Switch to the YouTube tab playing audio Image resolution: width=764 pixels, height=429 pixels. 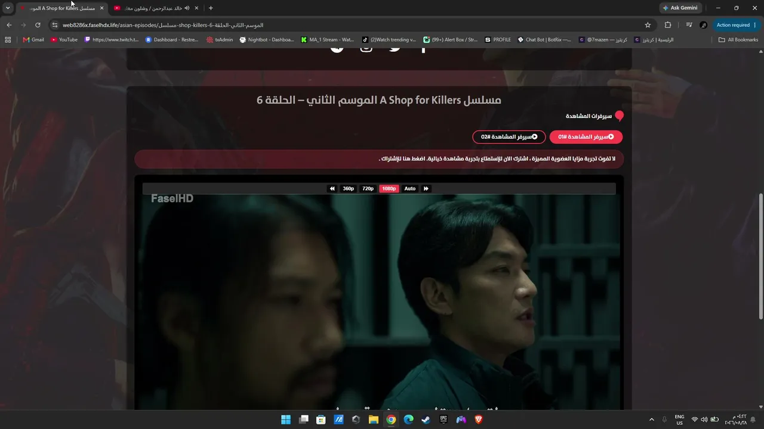[156, 8]
